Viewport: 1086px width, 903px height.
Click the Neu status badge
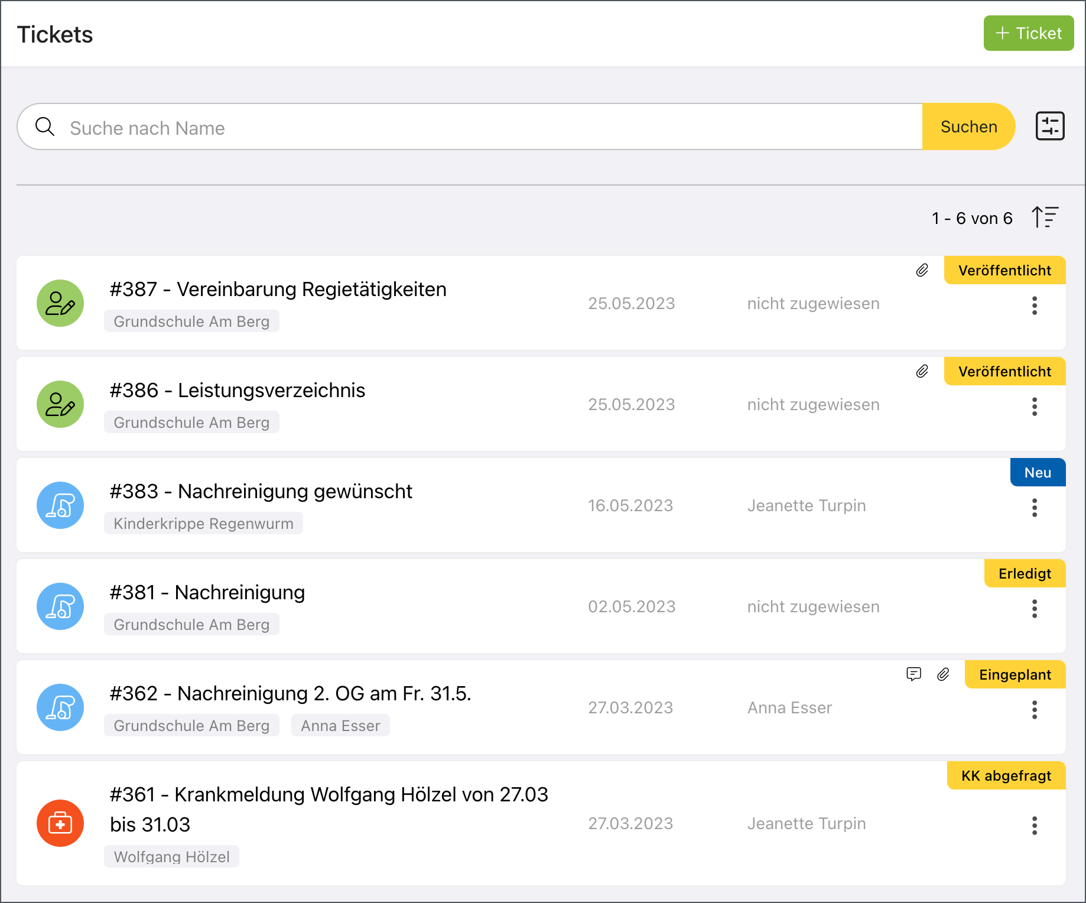pyautogui.click(x=1038, y=473)
